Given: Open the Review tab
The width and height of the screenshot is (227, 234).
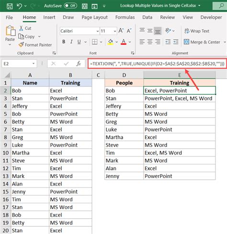Looking at the screenshot, I should point(168,17).
